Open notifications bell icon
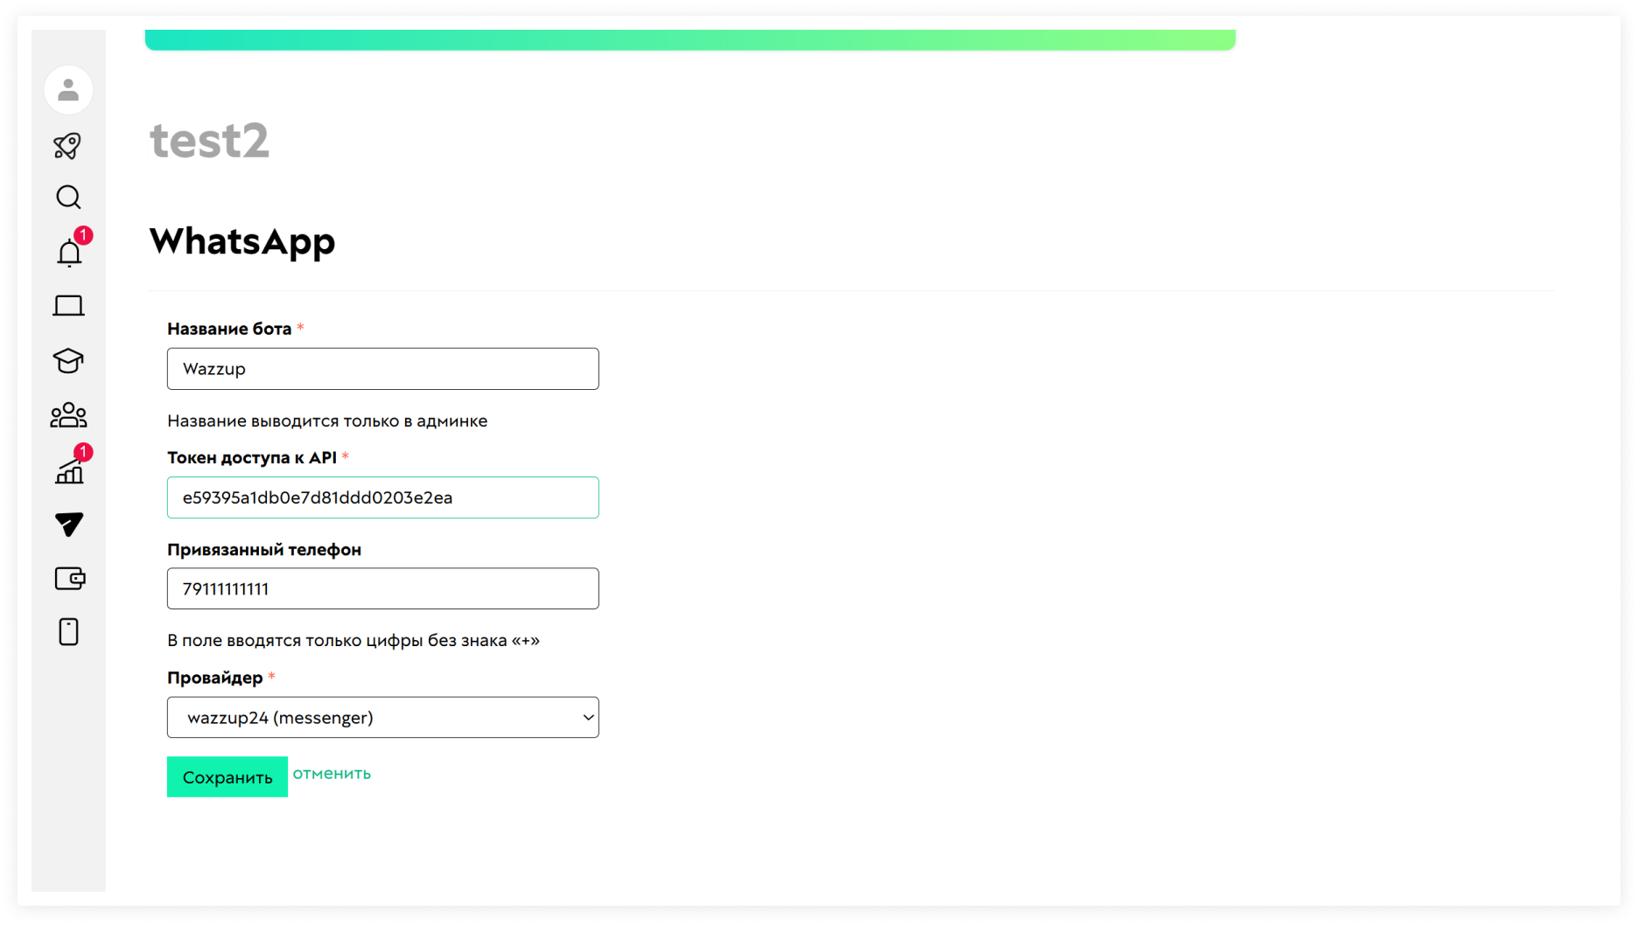The height and width of the screenshot is (925, 1638). (69, 253)
